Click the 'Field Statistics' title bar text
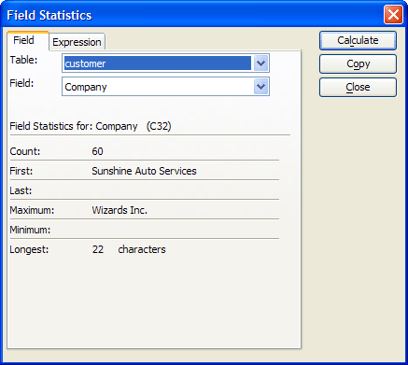The width and height of the screenshot is (408, 365). 49,15
